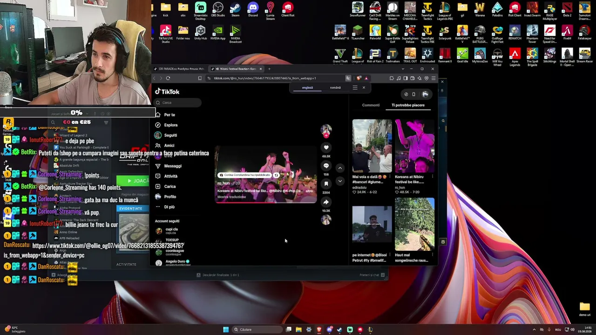Bookmark the video with the save icon
This screenshot has width=596, height=335.
(x=326, y=184)
